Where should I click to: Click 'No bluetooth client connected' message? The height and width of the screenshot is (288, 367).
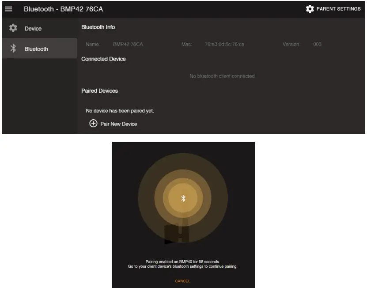(x=222, y=76)
